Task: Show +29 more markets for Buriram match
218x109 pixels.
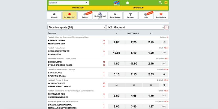Action: (x=164, y=42)
